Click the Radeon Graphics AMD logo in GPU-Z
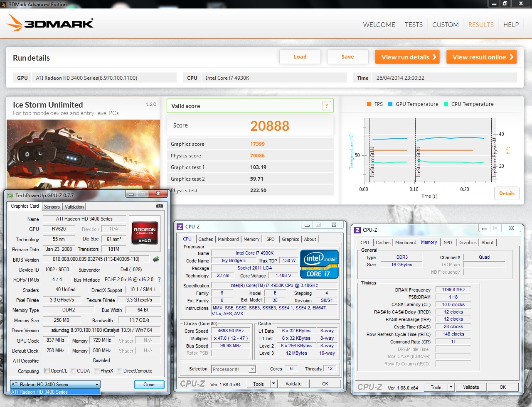The width and height of the screenshot is (532, 407). [145, 233]
